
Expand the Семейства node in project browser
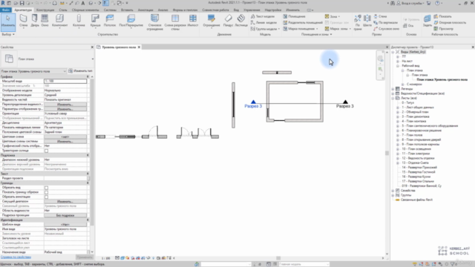(393, 191)
